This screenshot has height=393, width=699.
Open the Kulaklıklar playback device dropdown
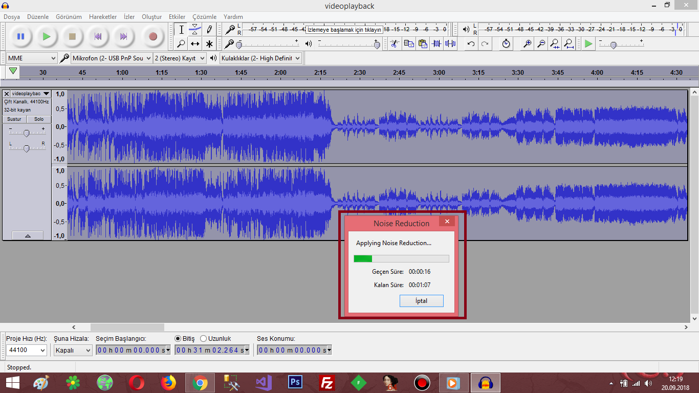(x=261, y=58)
